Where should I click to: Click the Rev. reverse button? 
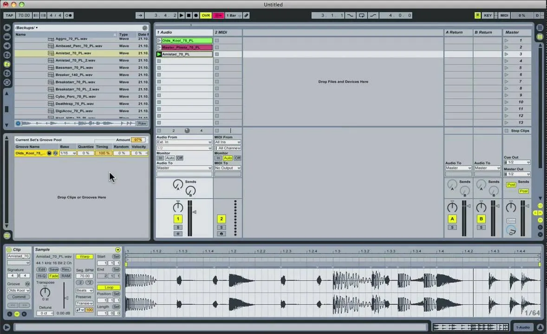65,270
